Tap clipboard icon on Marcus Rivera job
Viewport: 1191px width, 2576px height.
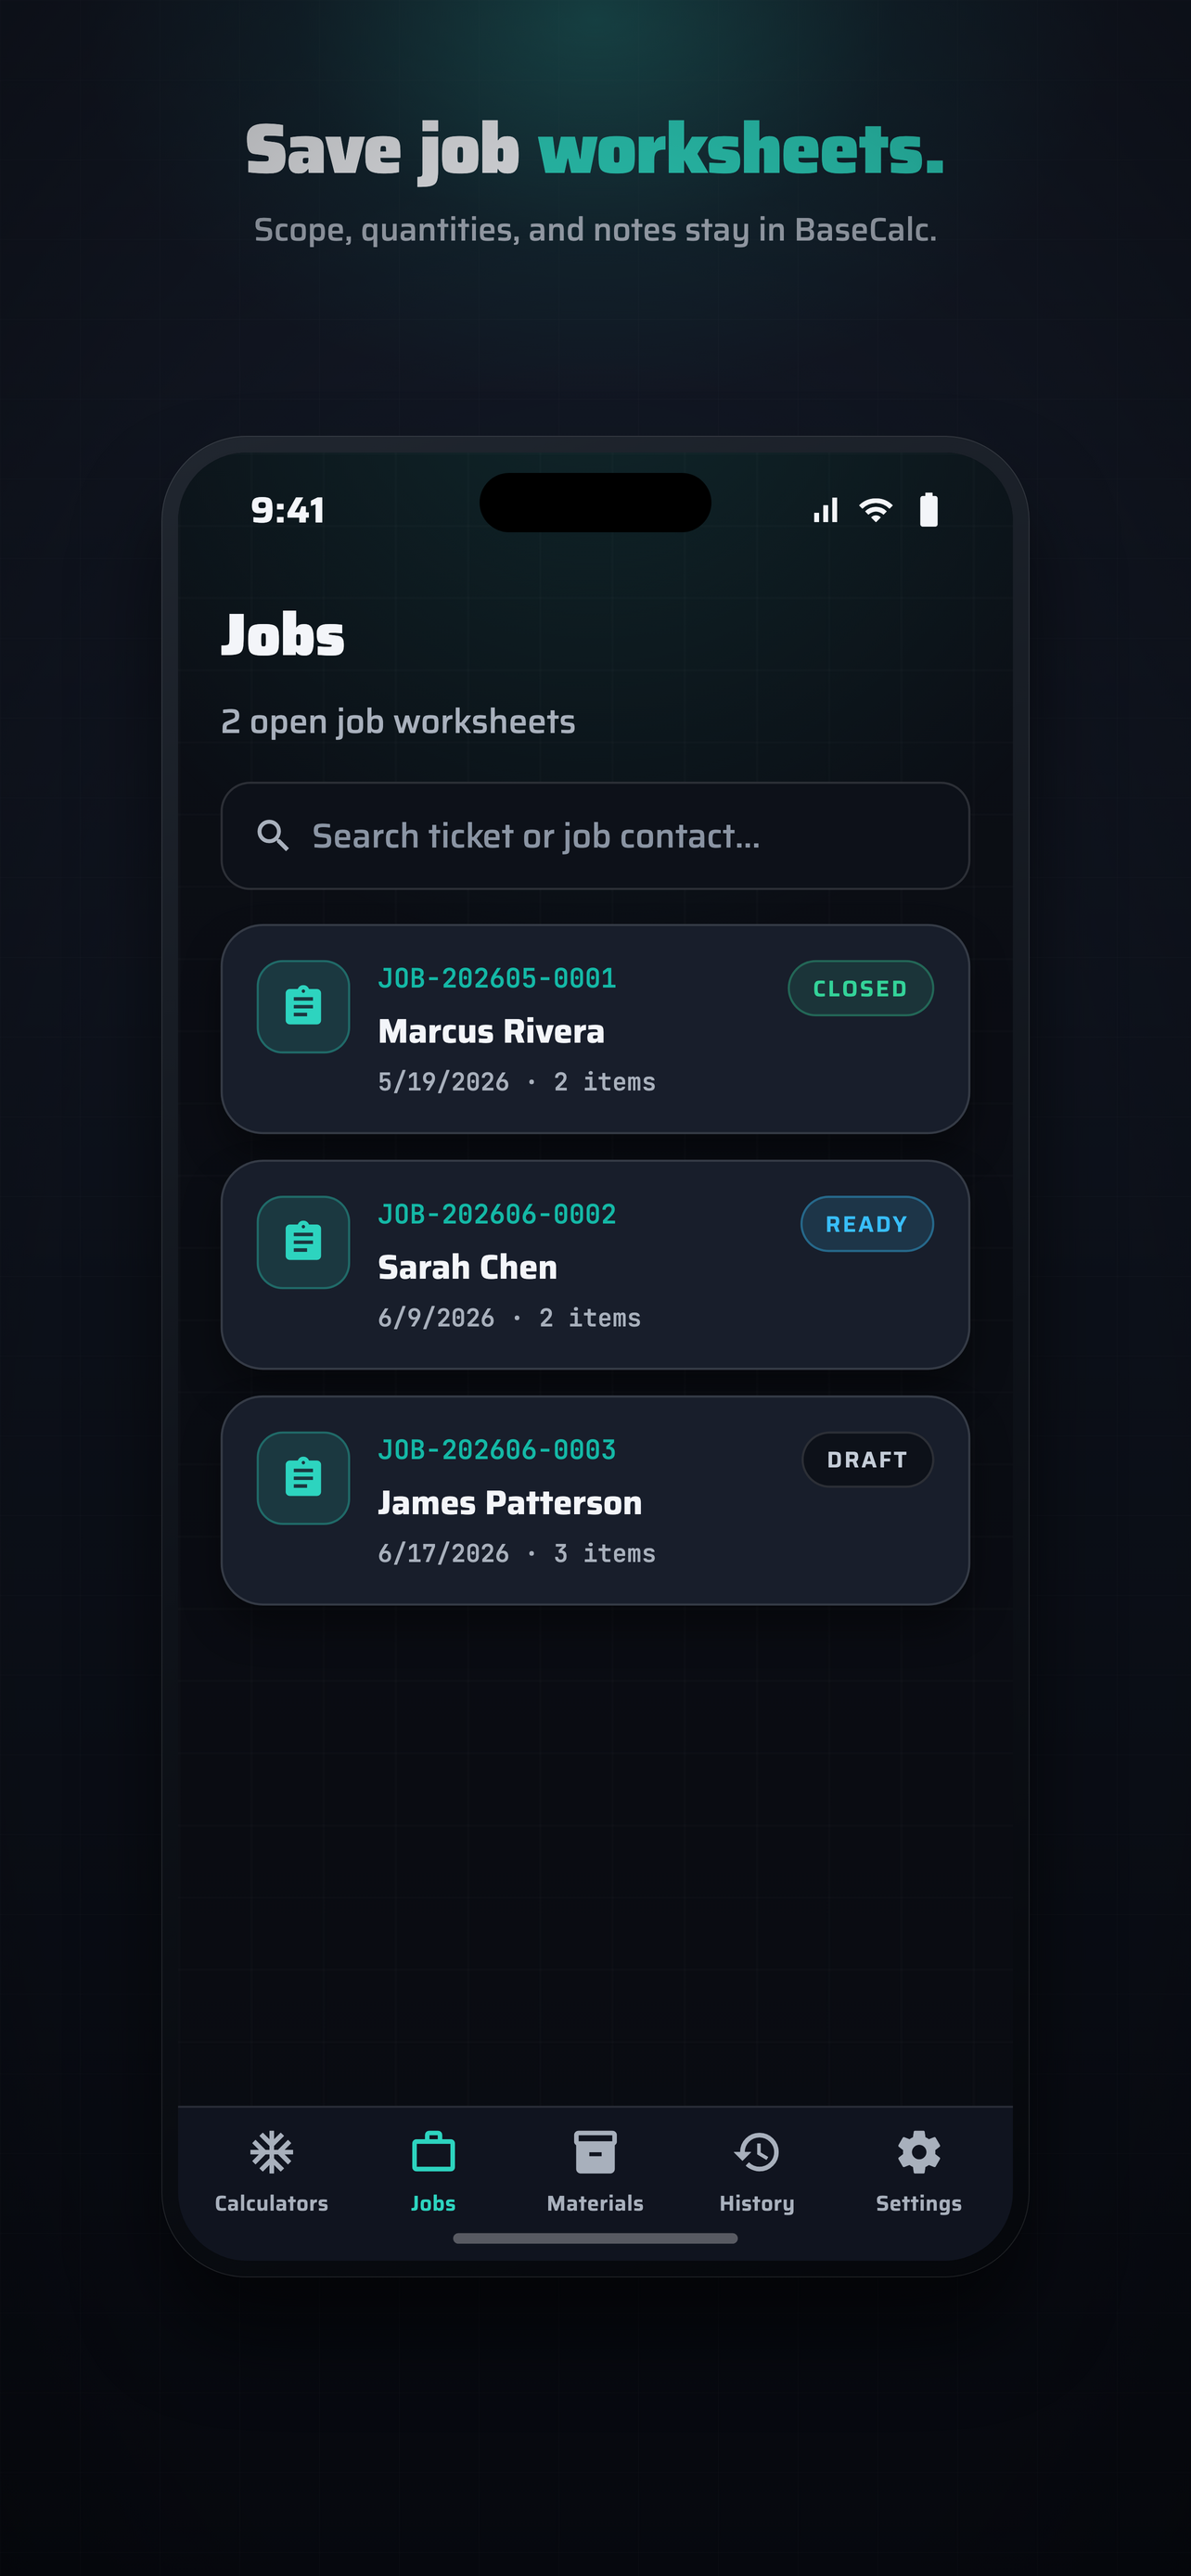303,1006
